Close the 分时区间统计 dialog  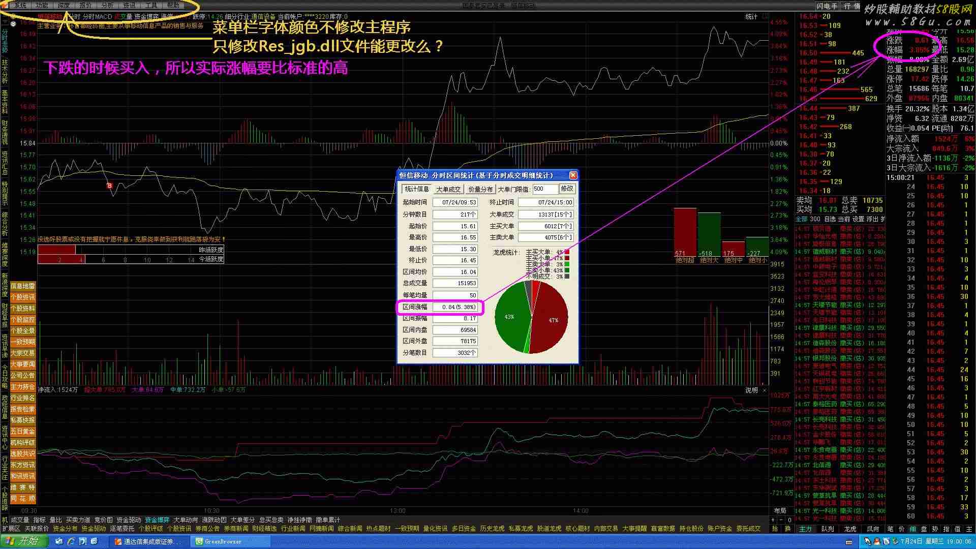point(573,175)
